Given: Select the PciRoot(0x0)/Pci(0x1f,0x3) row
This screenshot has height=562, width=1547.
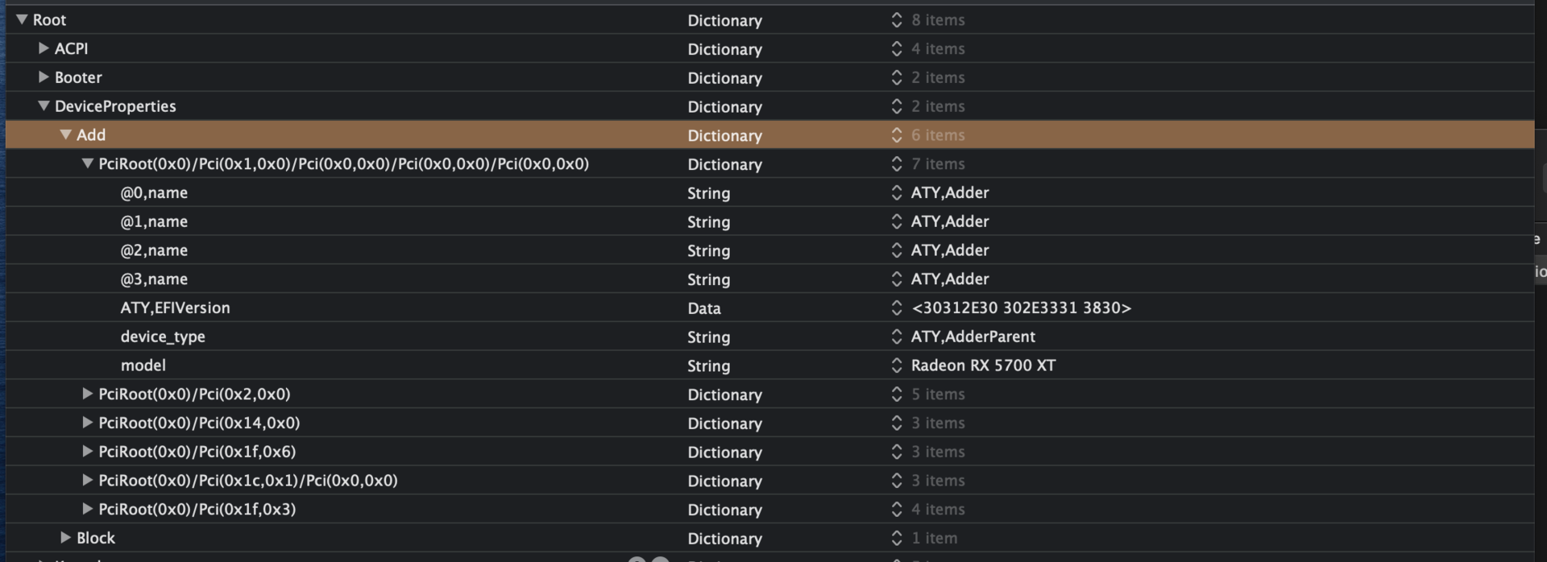Looking at the screenshot, I should 197,509.
